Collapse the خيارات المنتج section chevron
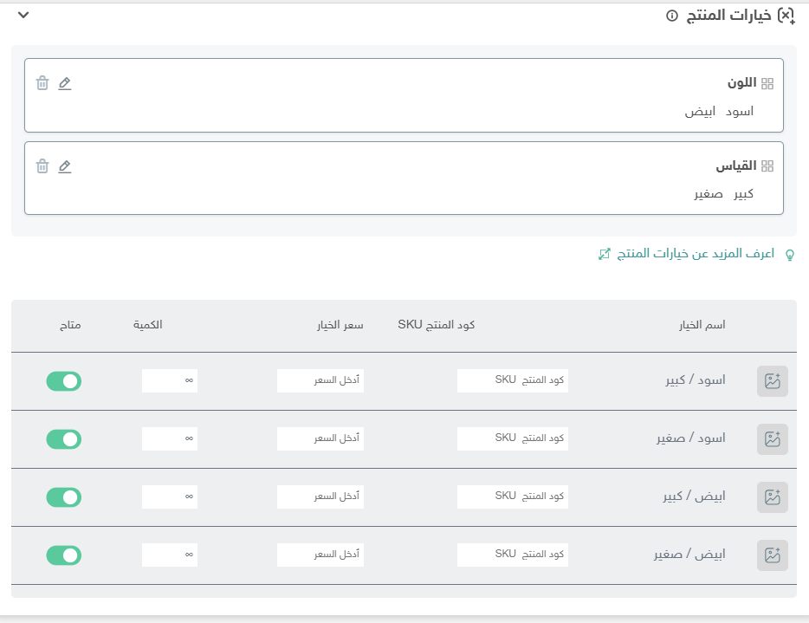This screenshot has width=809, height=623. pyautogui.click(x=23, y=15)
